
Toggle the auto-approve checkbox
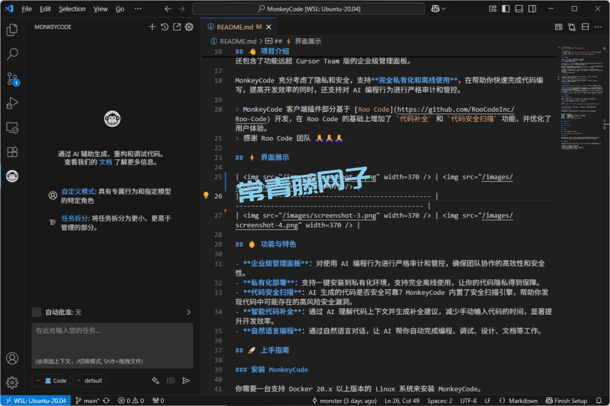[37, 312]
